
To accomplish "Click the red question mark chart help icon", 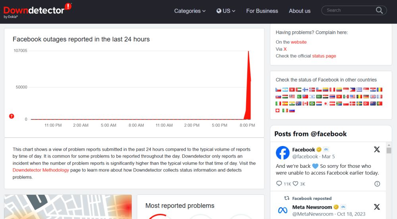I will [x=12, y=116].
